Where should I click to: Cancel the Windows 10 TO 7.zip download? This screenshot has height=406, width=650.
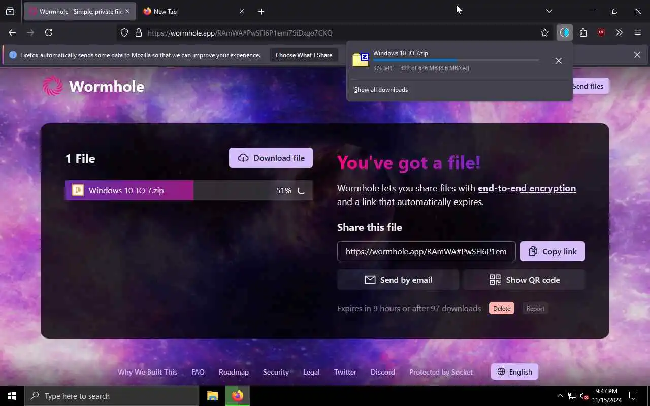558,61
